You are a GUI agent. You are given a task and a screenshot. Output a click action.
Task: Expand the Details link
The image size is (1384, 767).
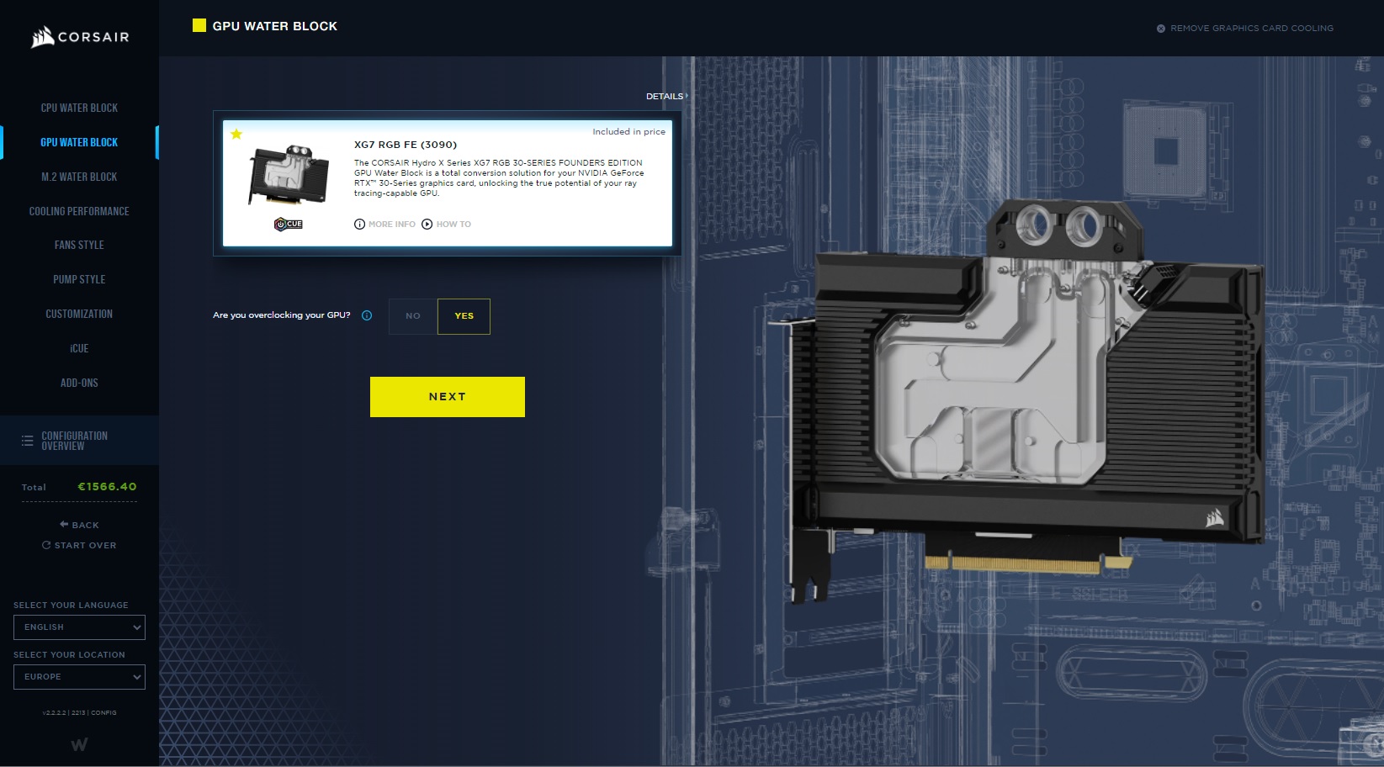(x=666, y=97)
